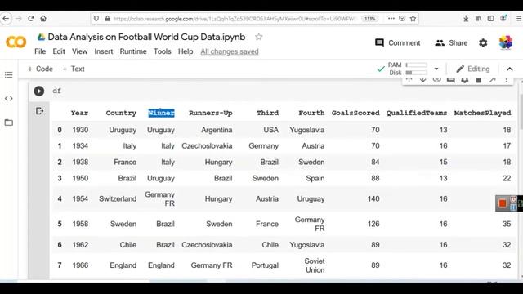This screenshot has height=294, width=523.
Task: Open the Help menu
Action: (186, 51)
